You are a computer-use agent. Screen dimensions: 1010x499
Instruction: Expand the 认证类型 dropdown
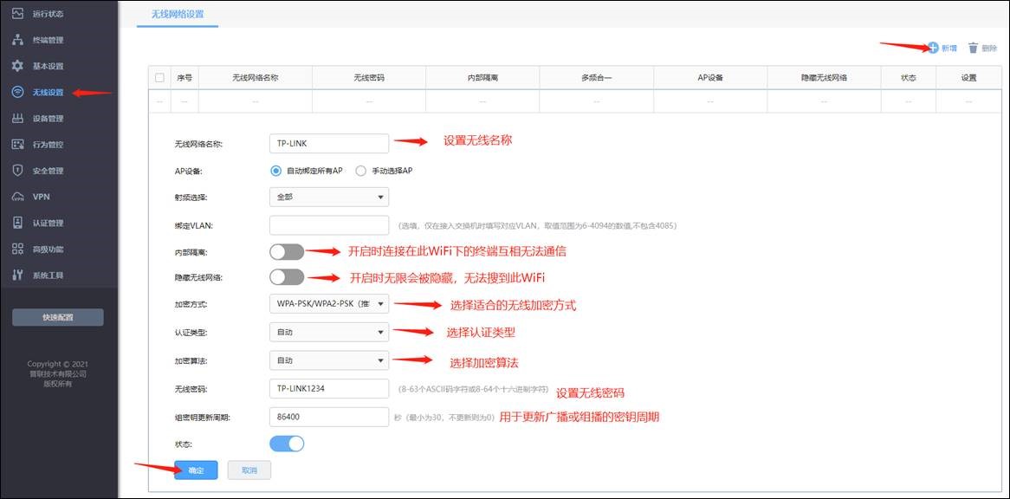pyautogui.click(x=328, y=332)
